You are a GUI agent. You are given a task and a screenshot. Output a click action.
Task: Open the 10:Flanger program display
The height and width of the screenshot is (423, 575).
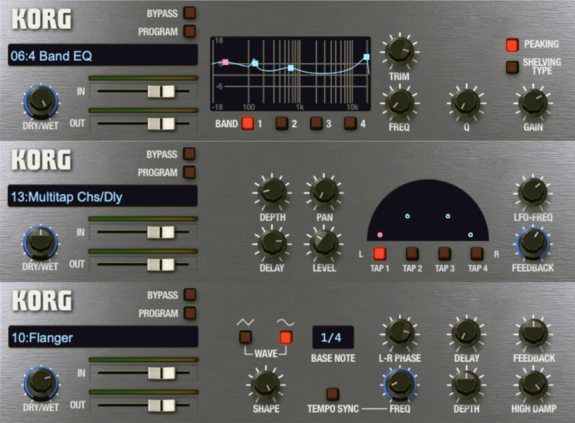click(103, 337)
